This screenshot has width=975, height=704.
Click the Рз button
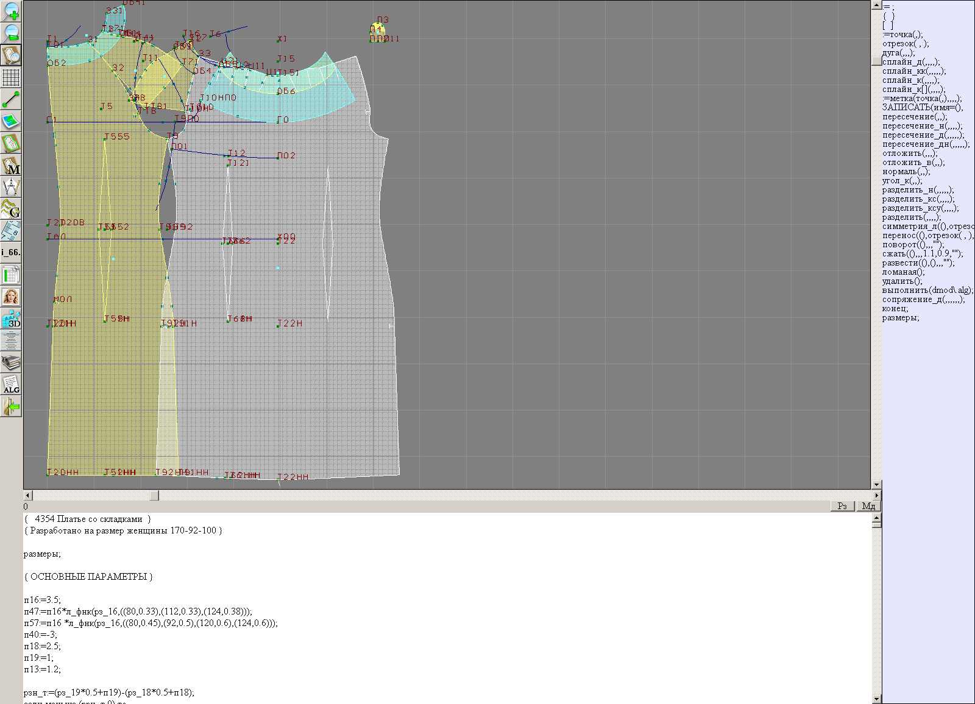842,506
